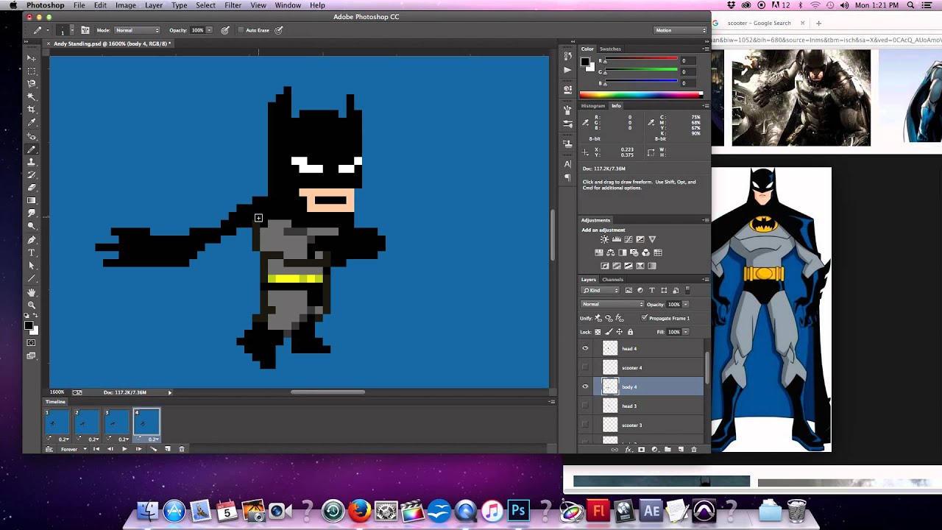Select the Line shape tool
942x530 pixels.
point(32,278)
